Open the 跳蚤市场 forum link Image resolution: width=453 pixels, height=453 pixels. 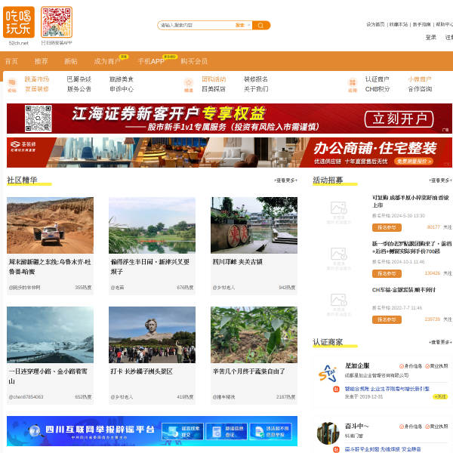37,79
